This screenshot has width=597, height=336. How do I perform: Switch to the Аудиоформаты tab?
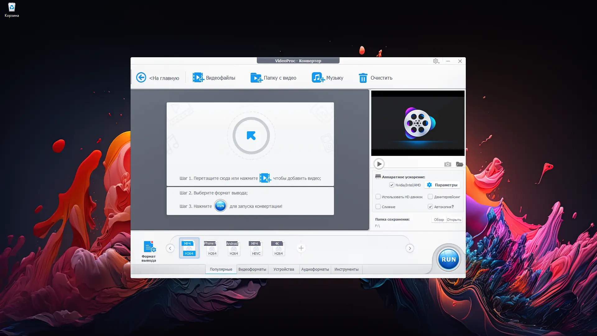coord(315,269)
